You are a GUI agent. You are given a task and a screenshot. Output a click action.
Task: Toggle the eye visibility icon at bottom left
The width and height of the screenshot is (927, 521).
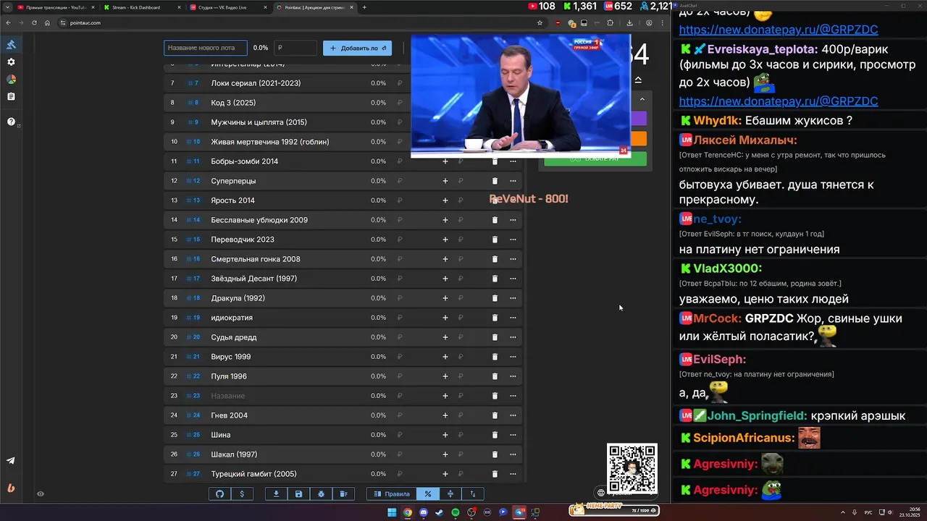[x=41, y=494]
